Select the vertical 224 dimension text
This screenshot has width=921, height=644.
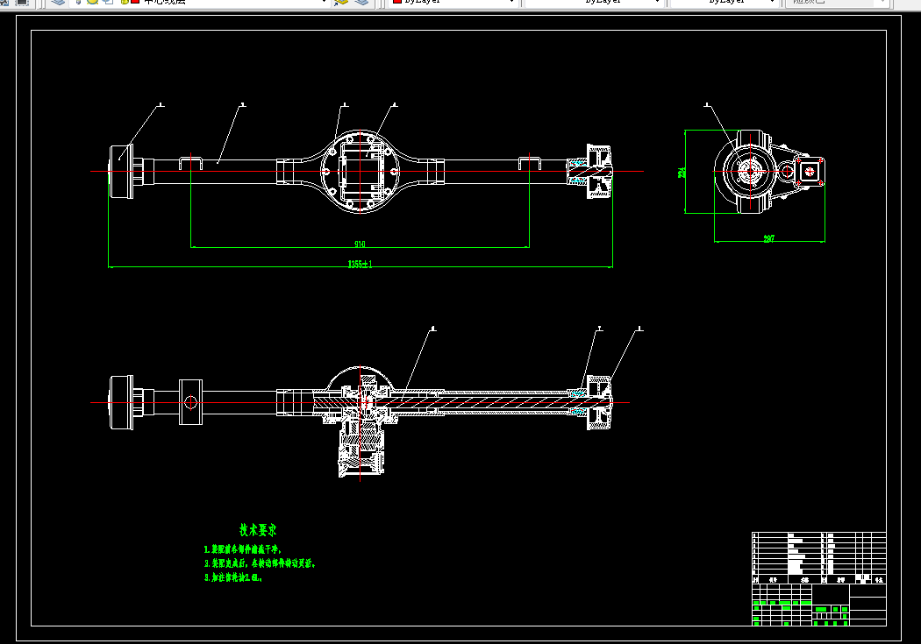pos(682,173)
